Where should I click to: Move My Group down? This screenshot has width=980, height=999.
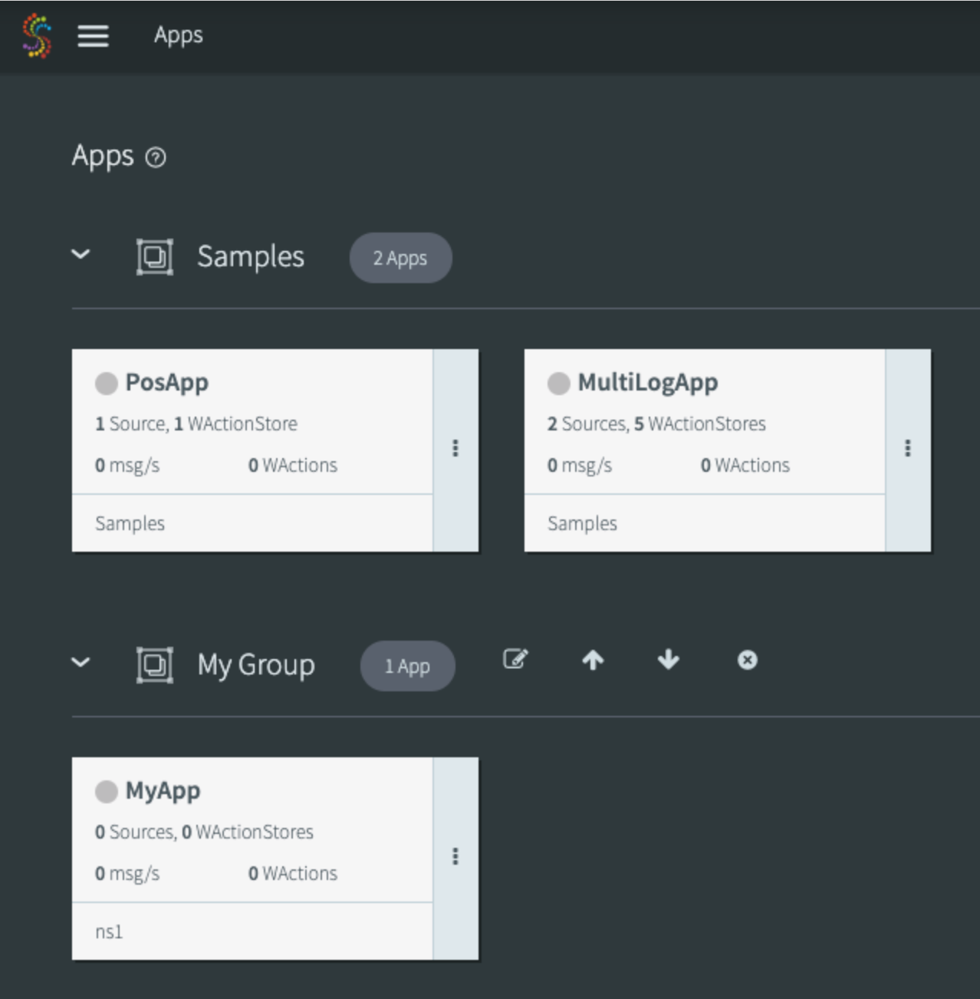click(x=669, y=660)
